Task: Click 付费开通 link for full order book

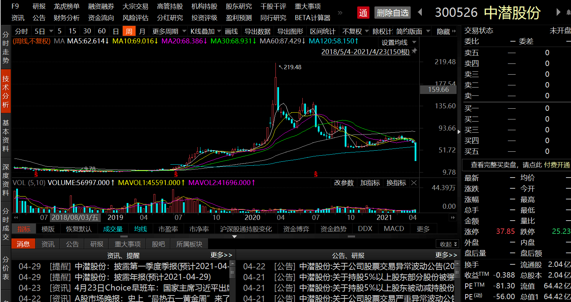Action: click(557, 165)
